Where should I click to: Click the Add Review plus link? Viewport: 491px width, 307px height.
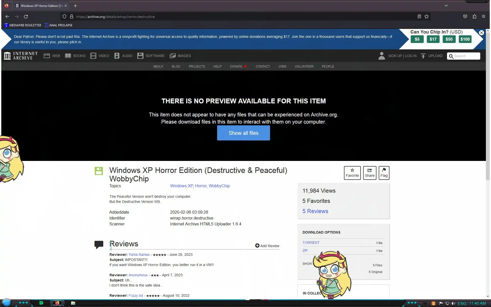click(267, 246)
